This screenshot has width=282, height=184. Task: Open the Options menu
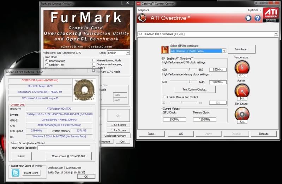point(254,10)
